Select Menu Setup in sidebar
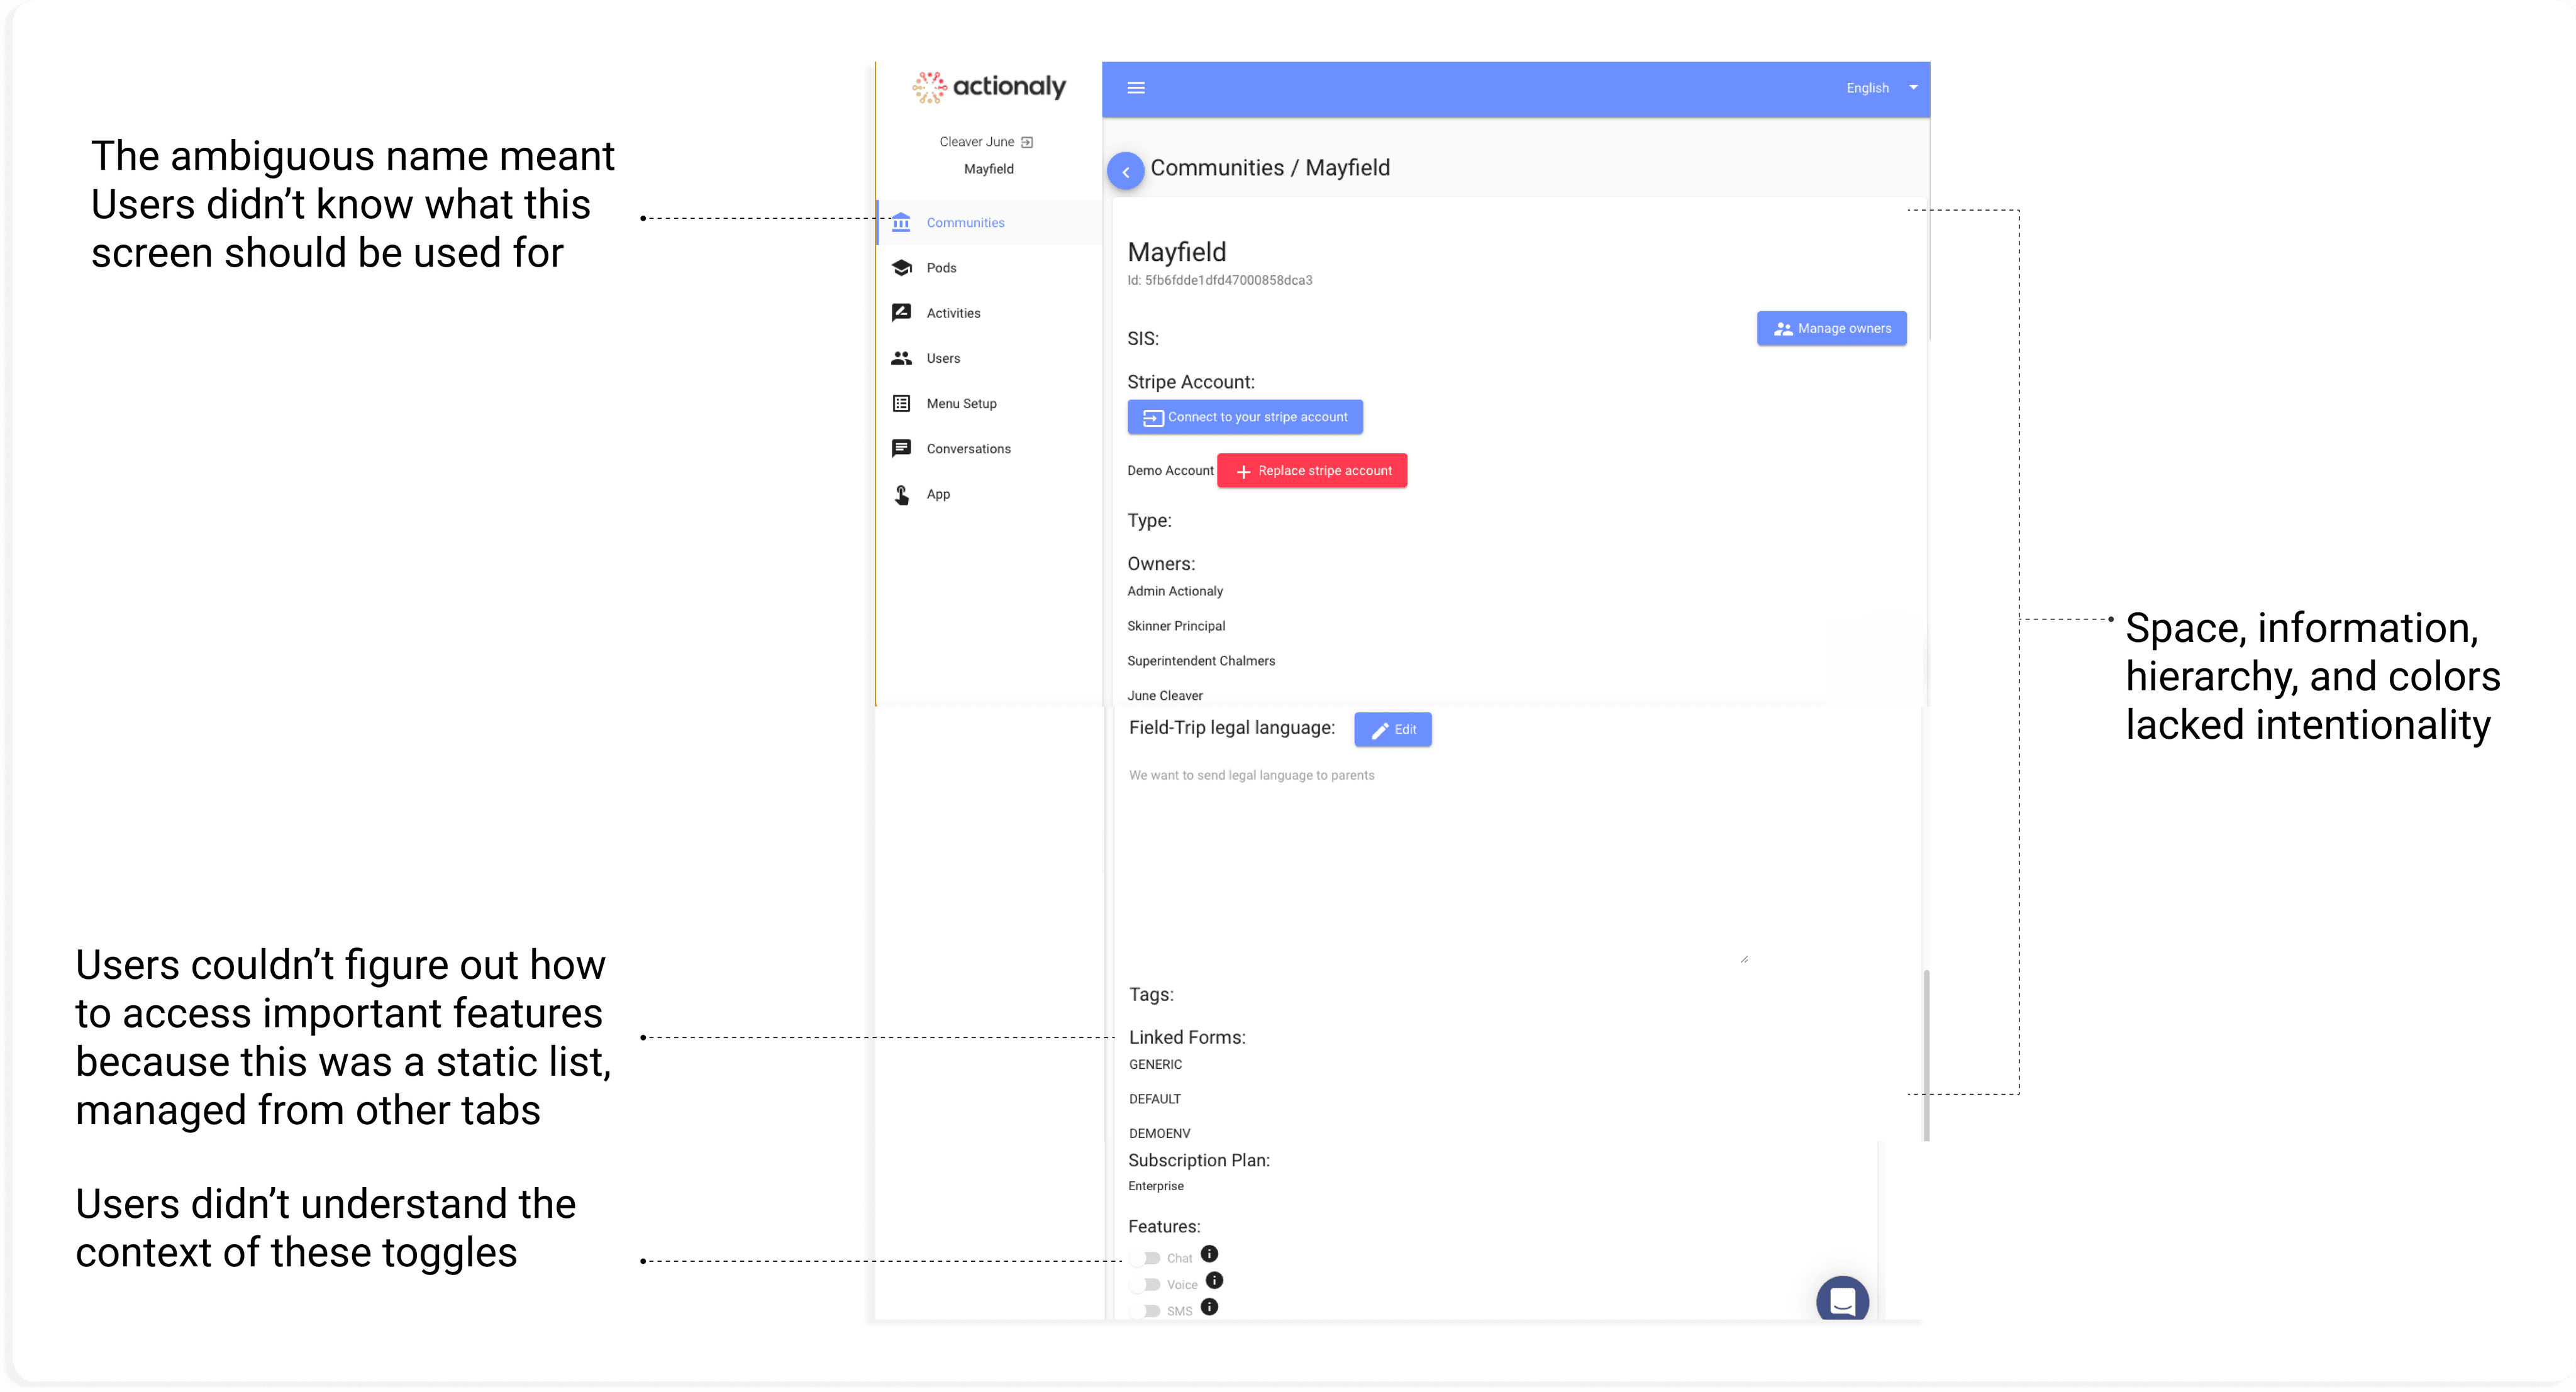This screenshot has height=1392, width=2576. (961, 403)
